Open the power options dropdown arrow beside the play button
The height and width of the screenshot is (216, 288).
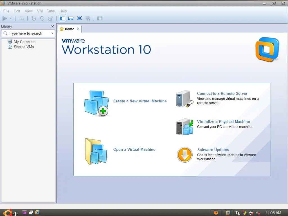(10, 18)
